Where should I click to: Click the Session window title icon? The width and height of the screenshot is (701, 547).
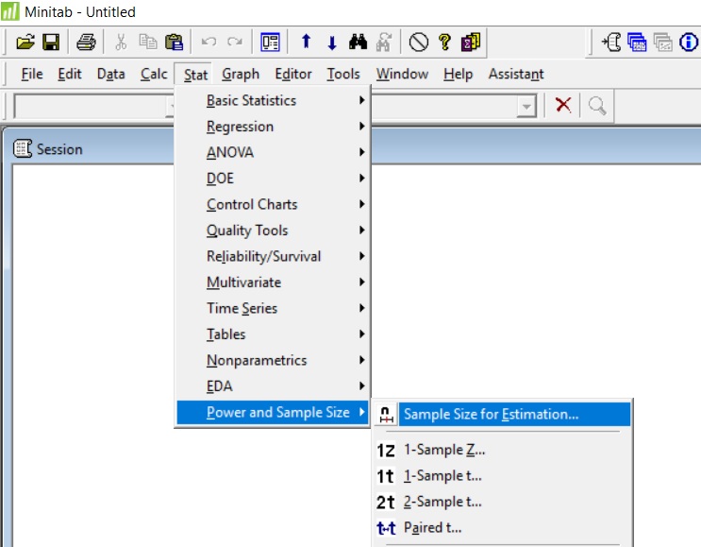[23, 148]
